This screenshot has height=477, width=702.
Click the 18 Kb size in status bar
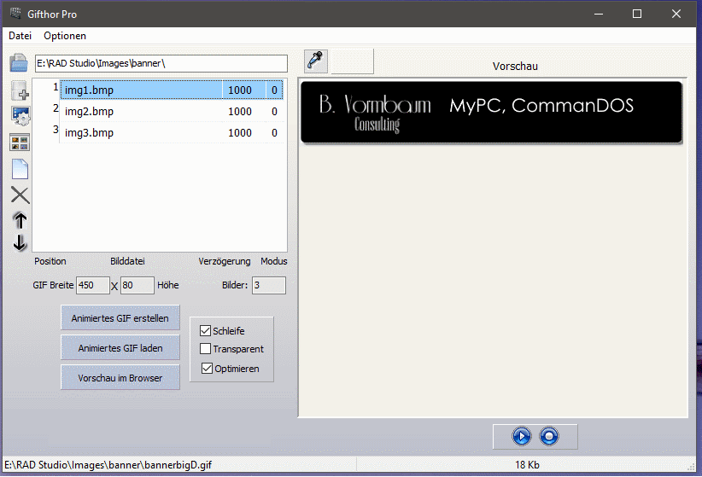527,465
